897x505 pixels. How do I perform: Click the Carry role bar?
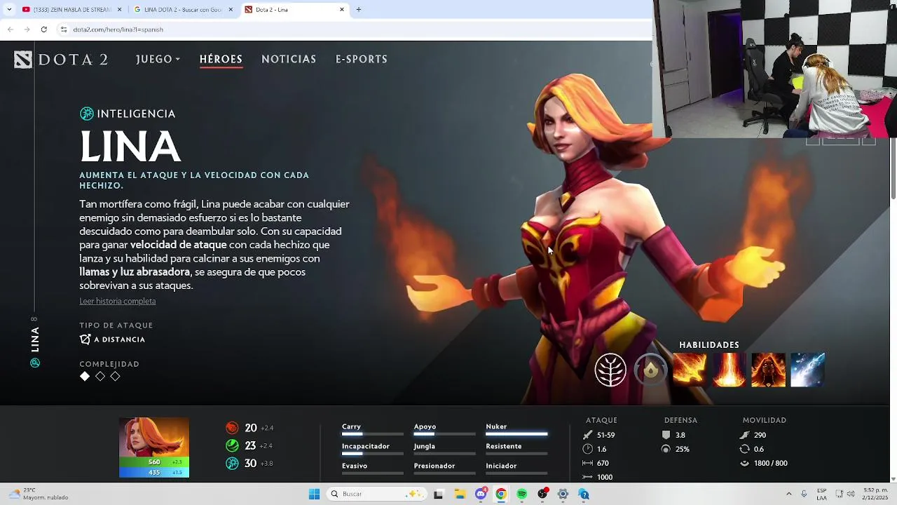[x=373, y=435]
